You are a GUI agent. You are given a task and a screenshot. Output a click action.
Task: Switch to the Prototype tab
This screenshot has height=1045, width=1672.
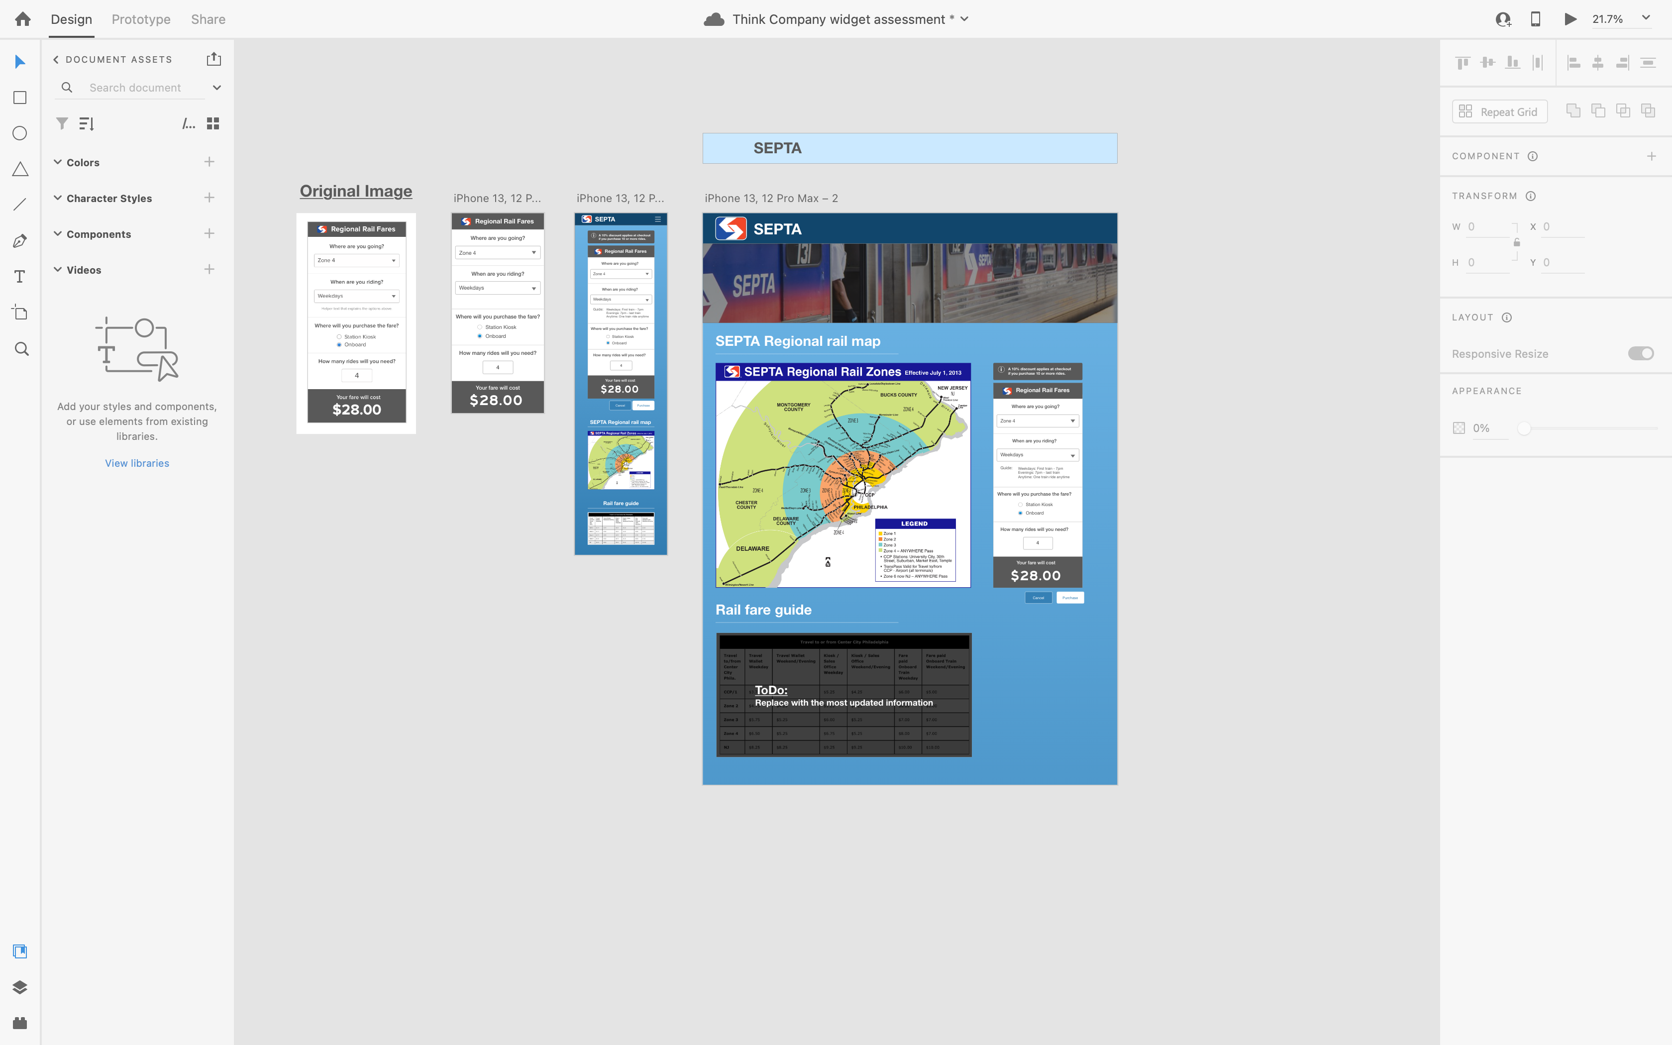[x=140, y=19]
